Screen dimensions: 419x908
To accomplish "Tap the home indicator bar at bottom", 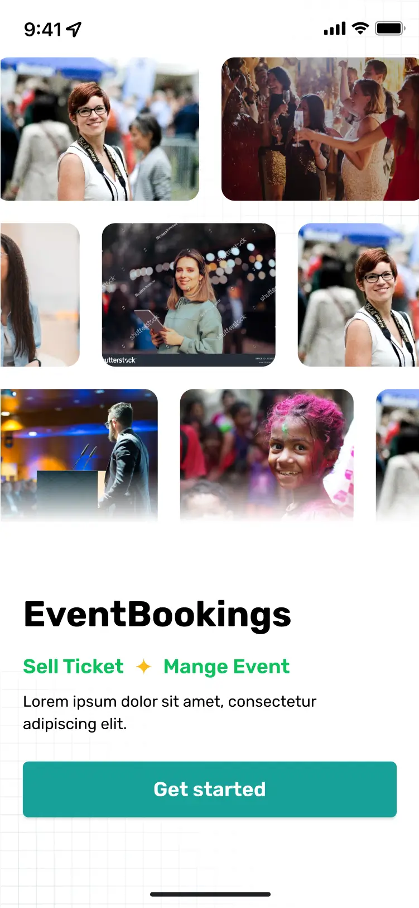I will [210, 894].
